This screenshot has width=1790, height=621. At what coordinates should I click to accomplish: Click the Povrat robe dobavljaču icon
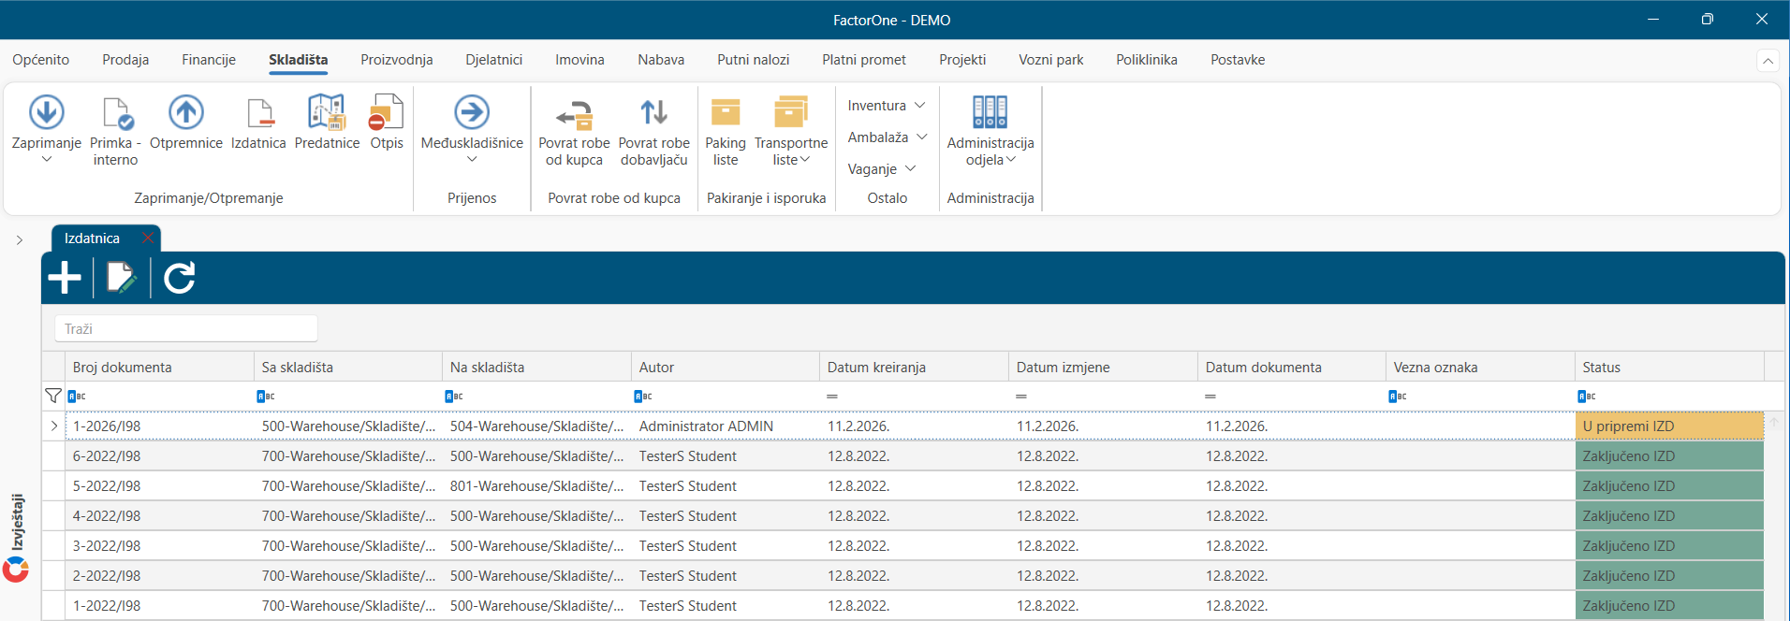point(653,112)
